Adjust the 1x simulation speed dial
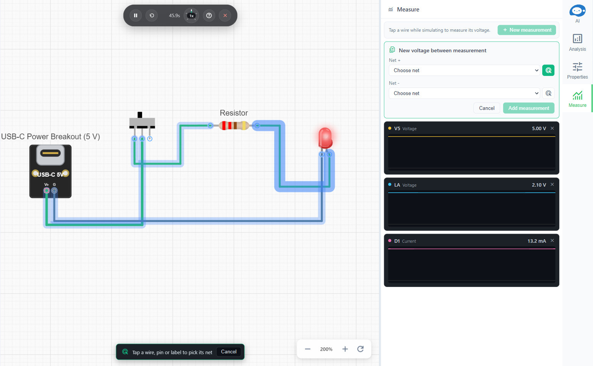Image resolution: width=593 pixels, height=366 pixels. pos(191,16)
